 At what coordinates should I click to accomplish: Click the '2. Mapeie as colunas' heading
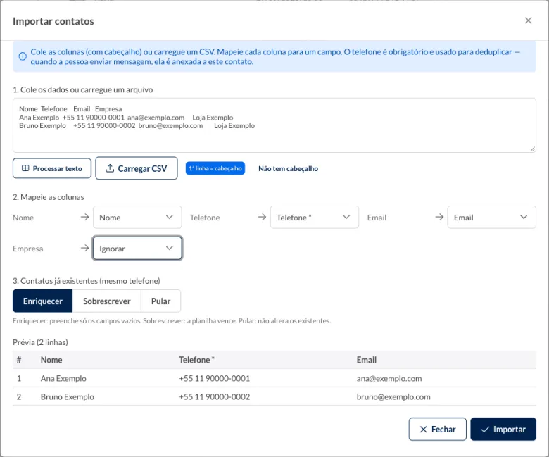pyautogui.click(x=49, y=196)
